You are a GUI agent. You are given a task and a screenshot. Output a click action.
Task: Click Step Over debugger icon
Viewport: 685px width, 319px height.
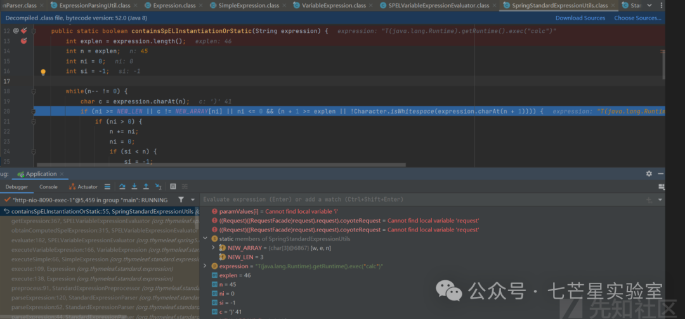coord(122,186)
